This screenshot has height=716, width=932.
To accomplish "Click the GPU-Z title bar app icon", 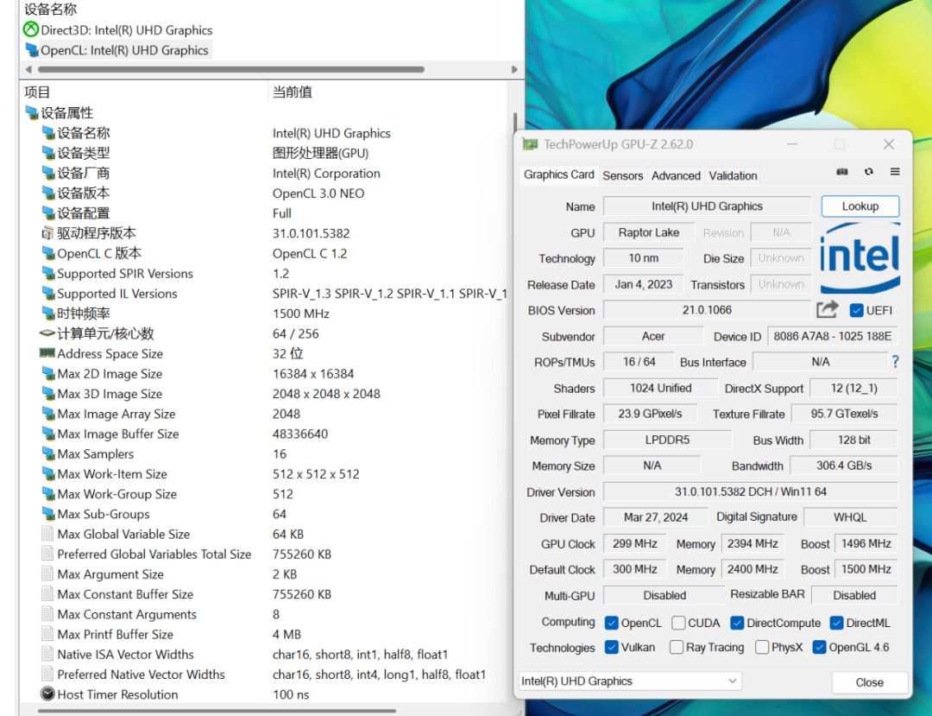I will coord(530,144).
